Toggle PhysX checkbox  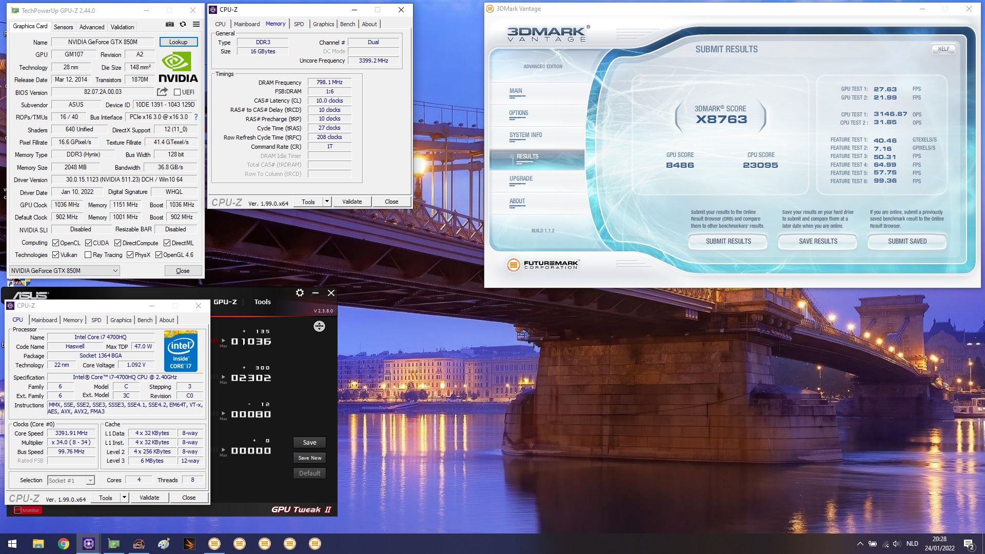click(130, 255)
